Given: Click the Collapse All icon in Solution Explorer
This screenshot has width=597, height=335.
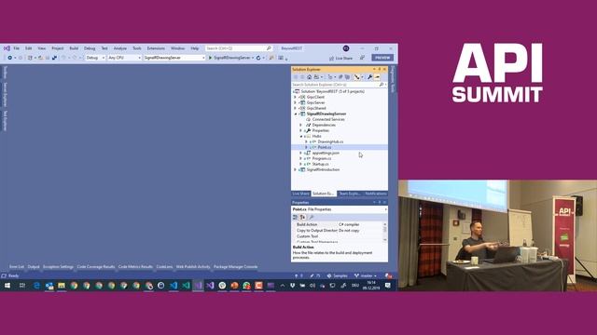Looking at the screenshot, I should click(x=340, y=77).
